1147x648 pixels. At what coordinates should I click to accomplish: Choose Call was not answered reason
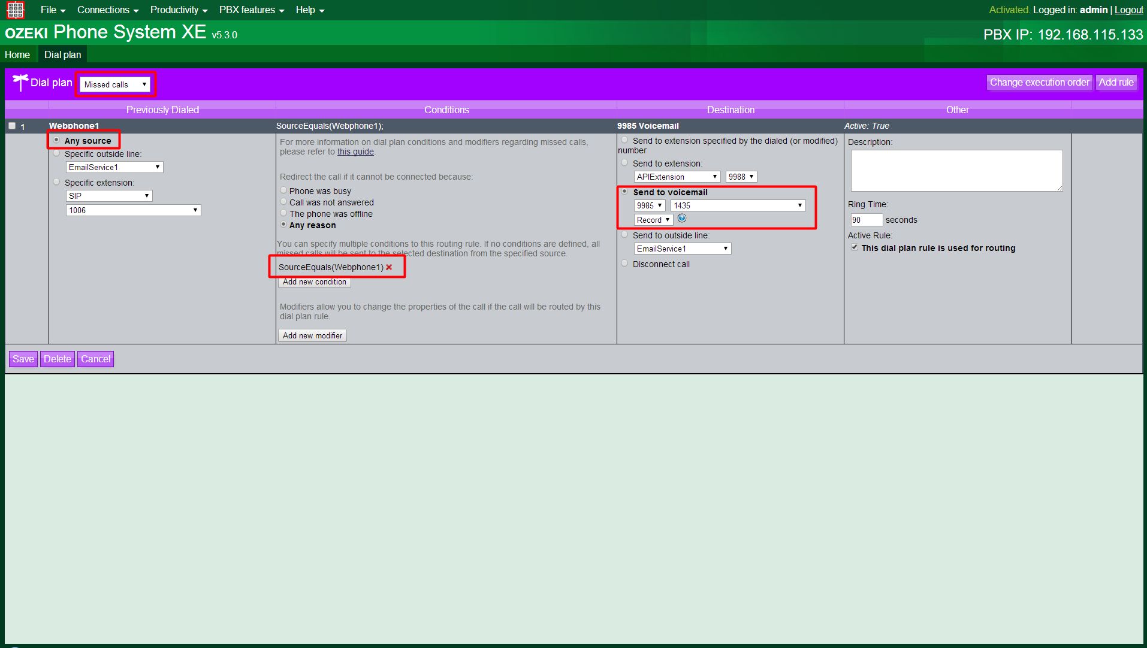[x=283, y=202]
